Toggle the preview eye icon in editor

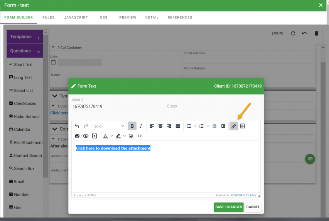click(x=86, y=136)
